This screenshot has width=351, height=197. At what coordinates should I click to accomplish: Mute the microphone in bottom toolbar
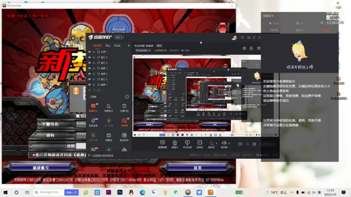pos(211,144)
